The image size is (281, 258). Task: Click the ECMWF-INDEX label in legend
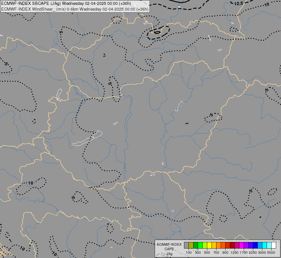[x=169, y=245]
